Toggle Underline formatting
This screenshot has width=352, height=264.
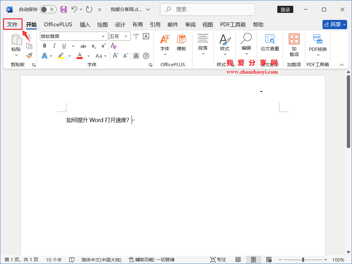64,46
